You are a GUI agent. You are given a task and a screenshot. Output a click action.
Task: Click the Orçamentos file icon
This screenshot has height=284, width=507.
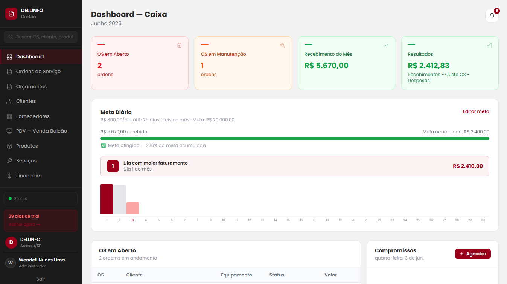point(9,87)
